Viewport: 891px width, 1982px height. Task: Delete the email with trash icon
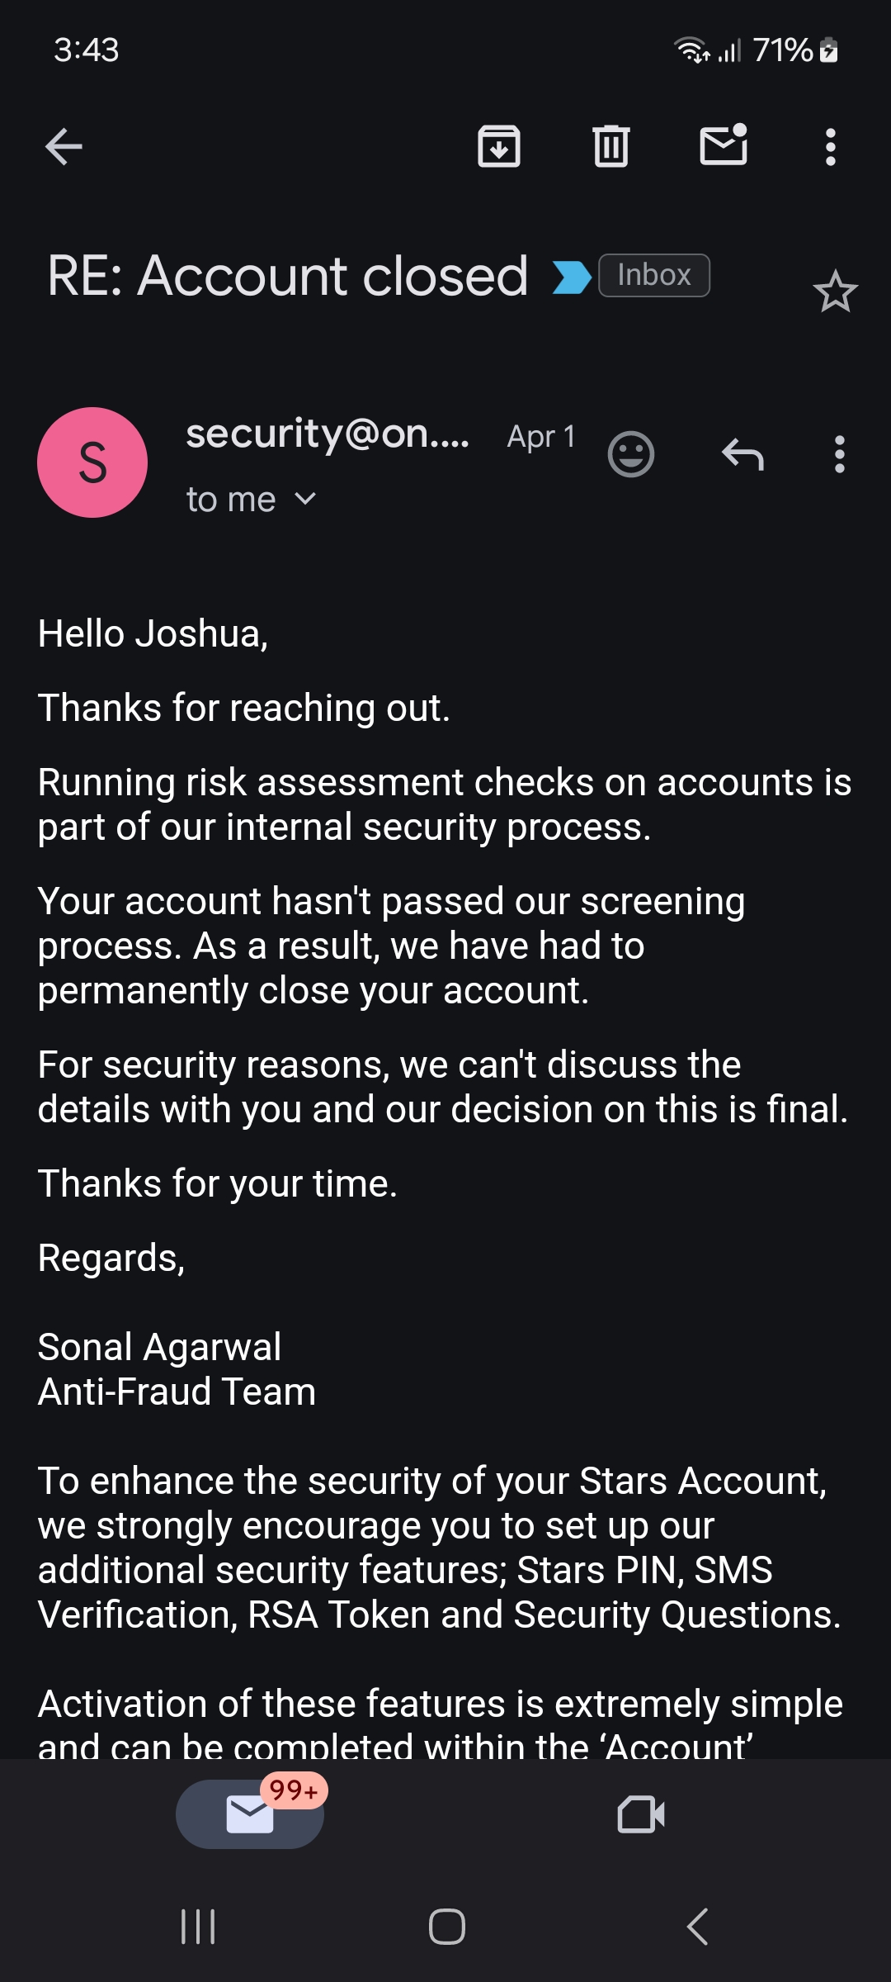pos(611,146)
